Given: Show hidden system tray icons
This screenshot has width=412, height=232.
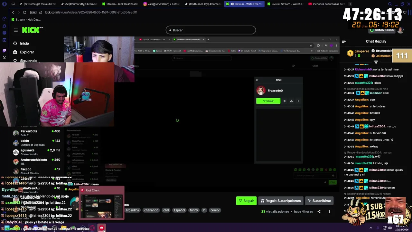Looking at the screenshot, I should click(x=371, y=228).
